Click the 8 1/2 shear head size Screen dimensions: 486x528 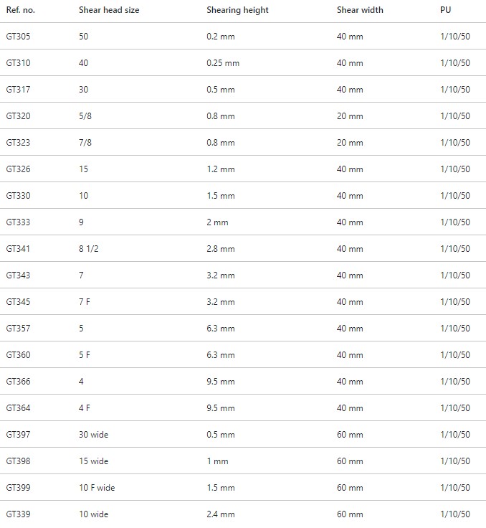pos(89,249)
